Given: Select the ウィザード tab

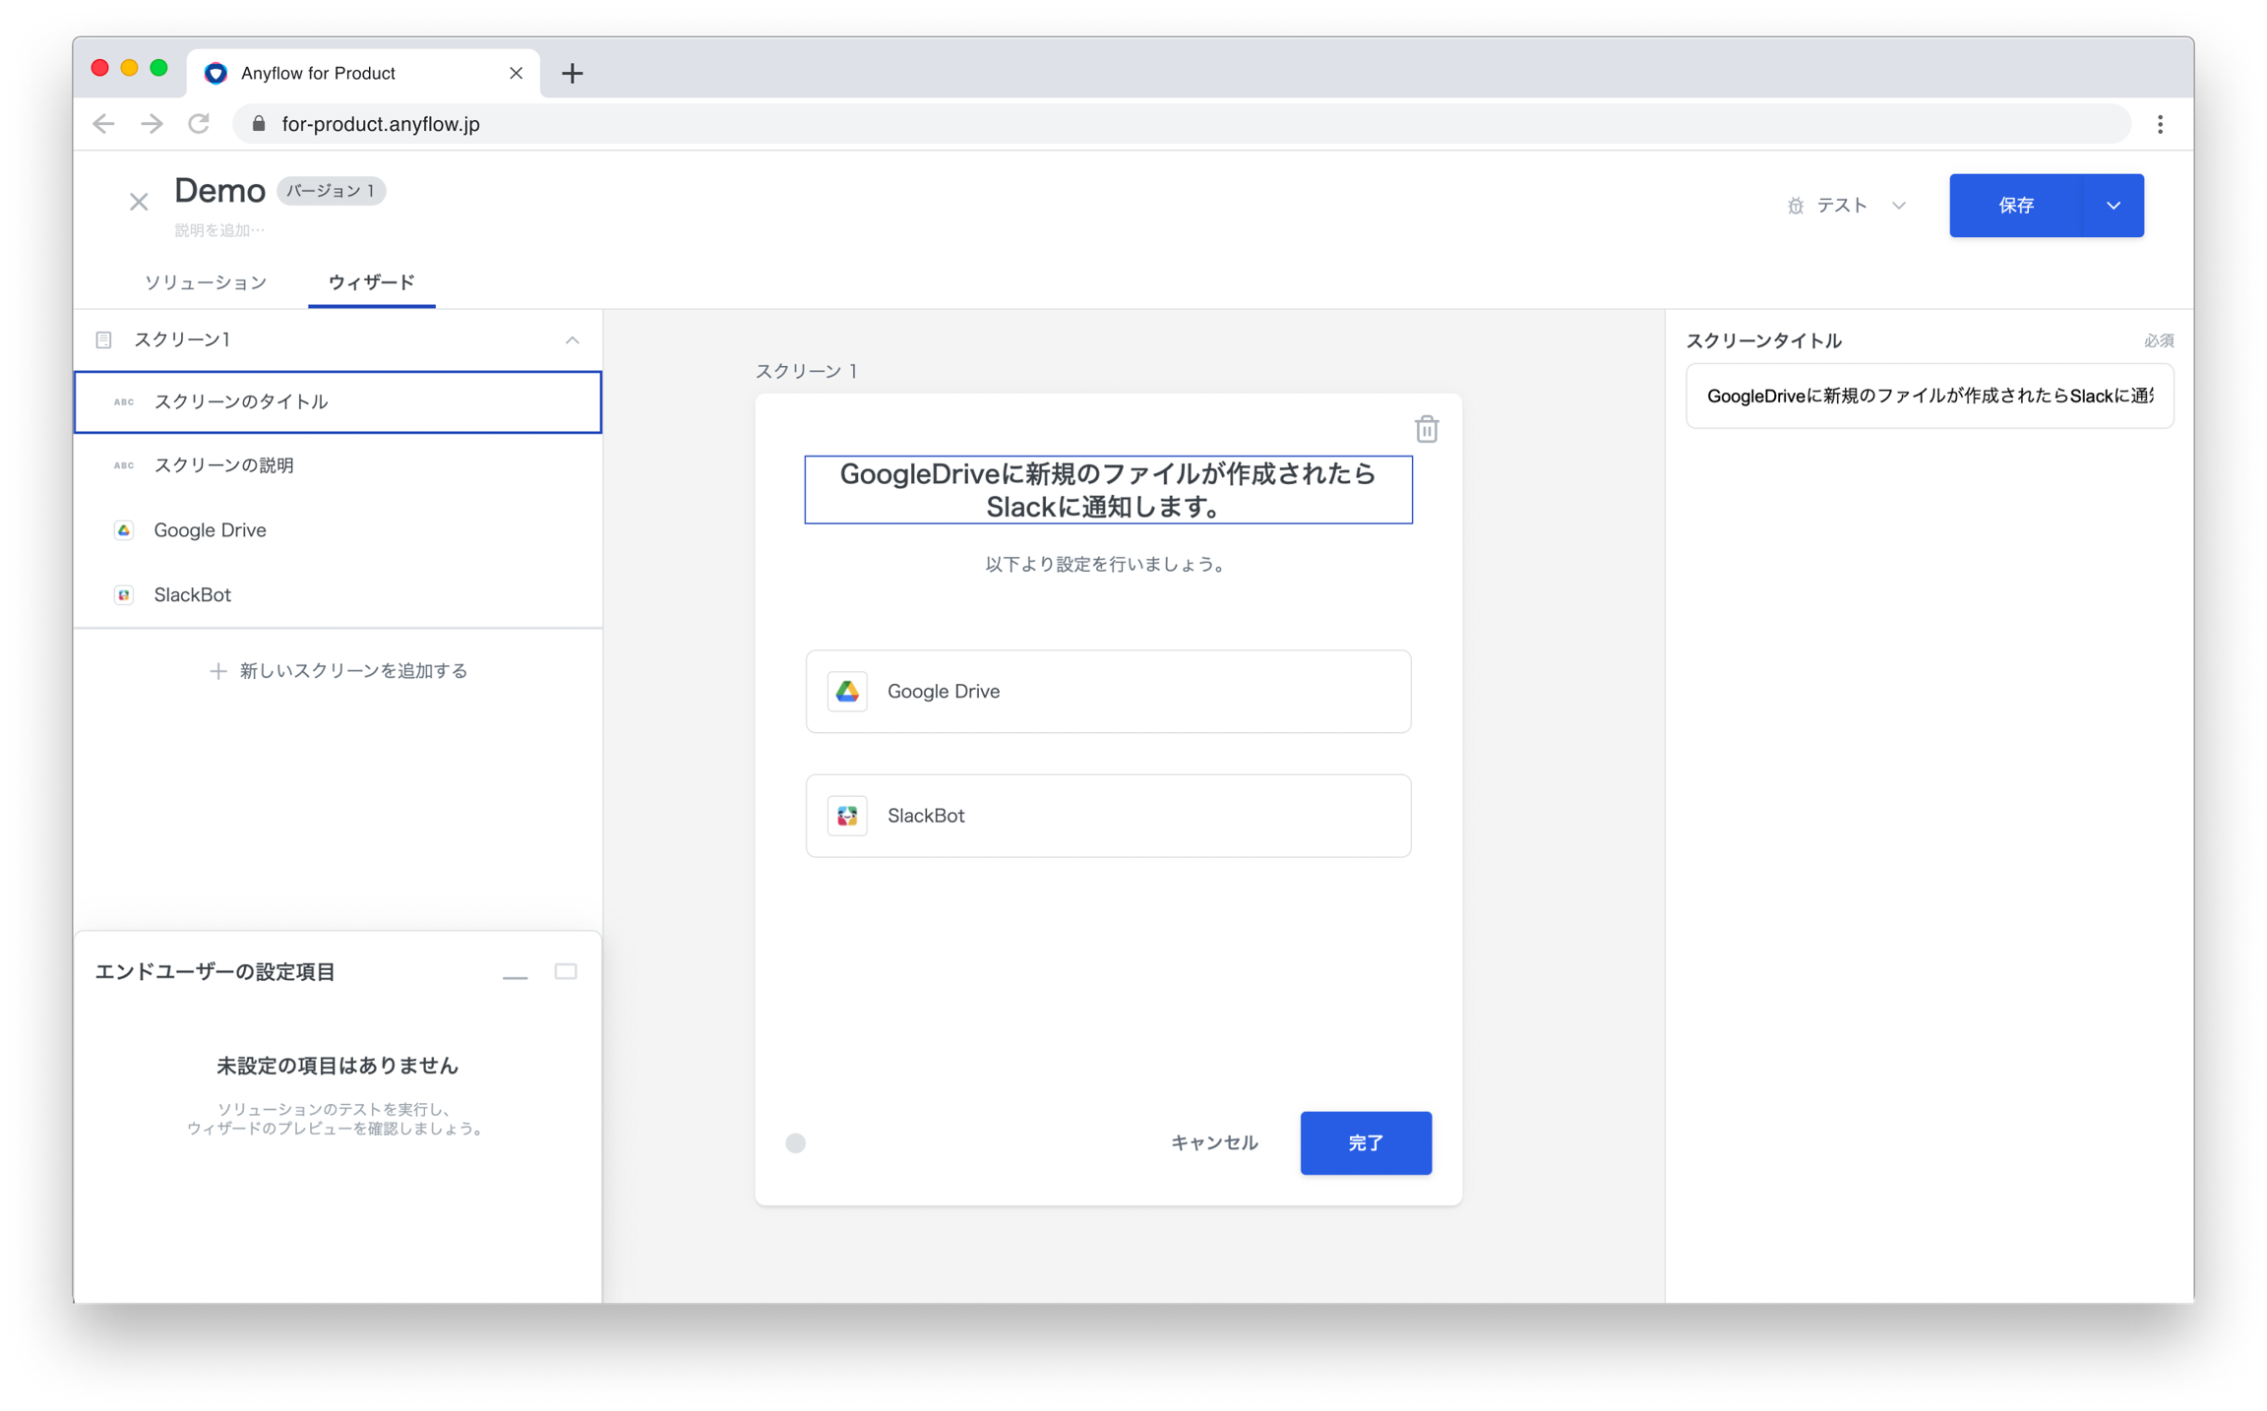Looking at the screenshot, I should click(372, 282).
